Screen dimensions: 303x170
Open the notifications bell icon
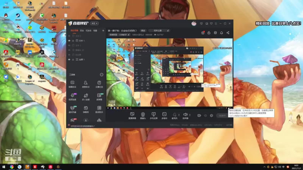click(222, 33)
